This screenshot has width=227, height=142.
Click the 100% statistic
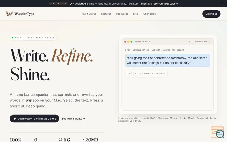click(x=16, y=140)
